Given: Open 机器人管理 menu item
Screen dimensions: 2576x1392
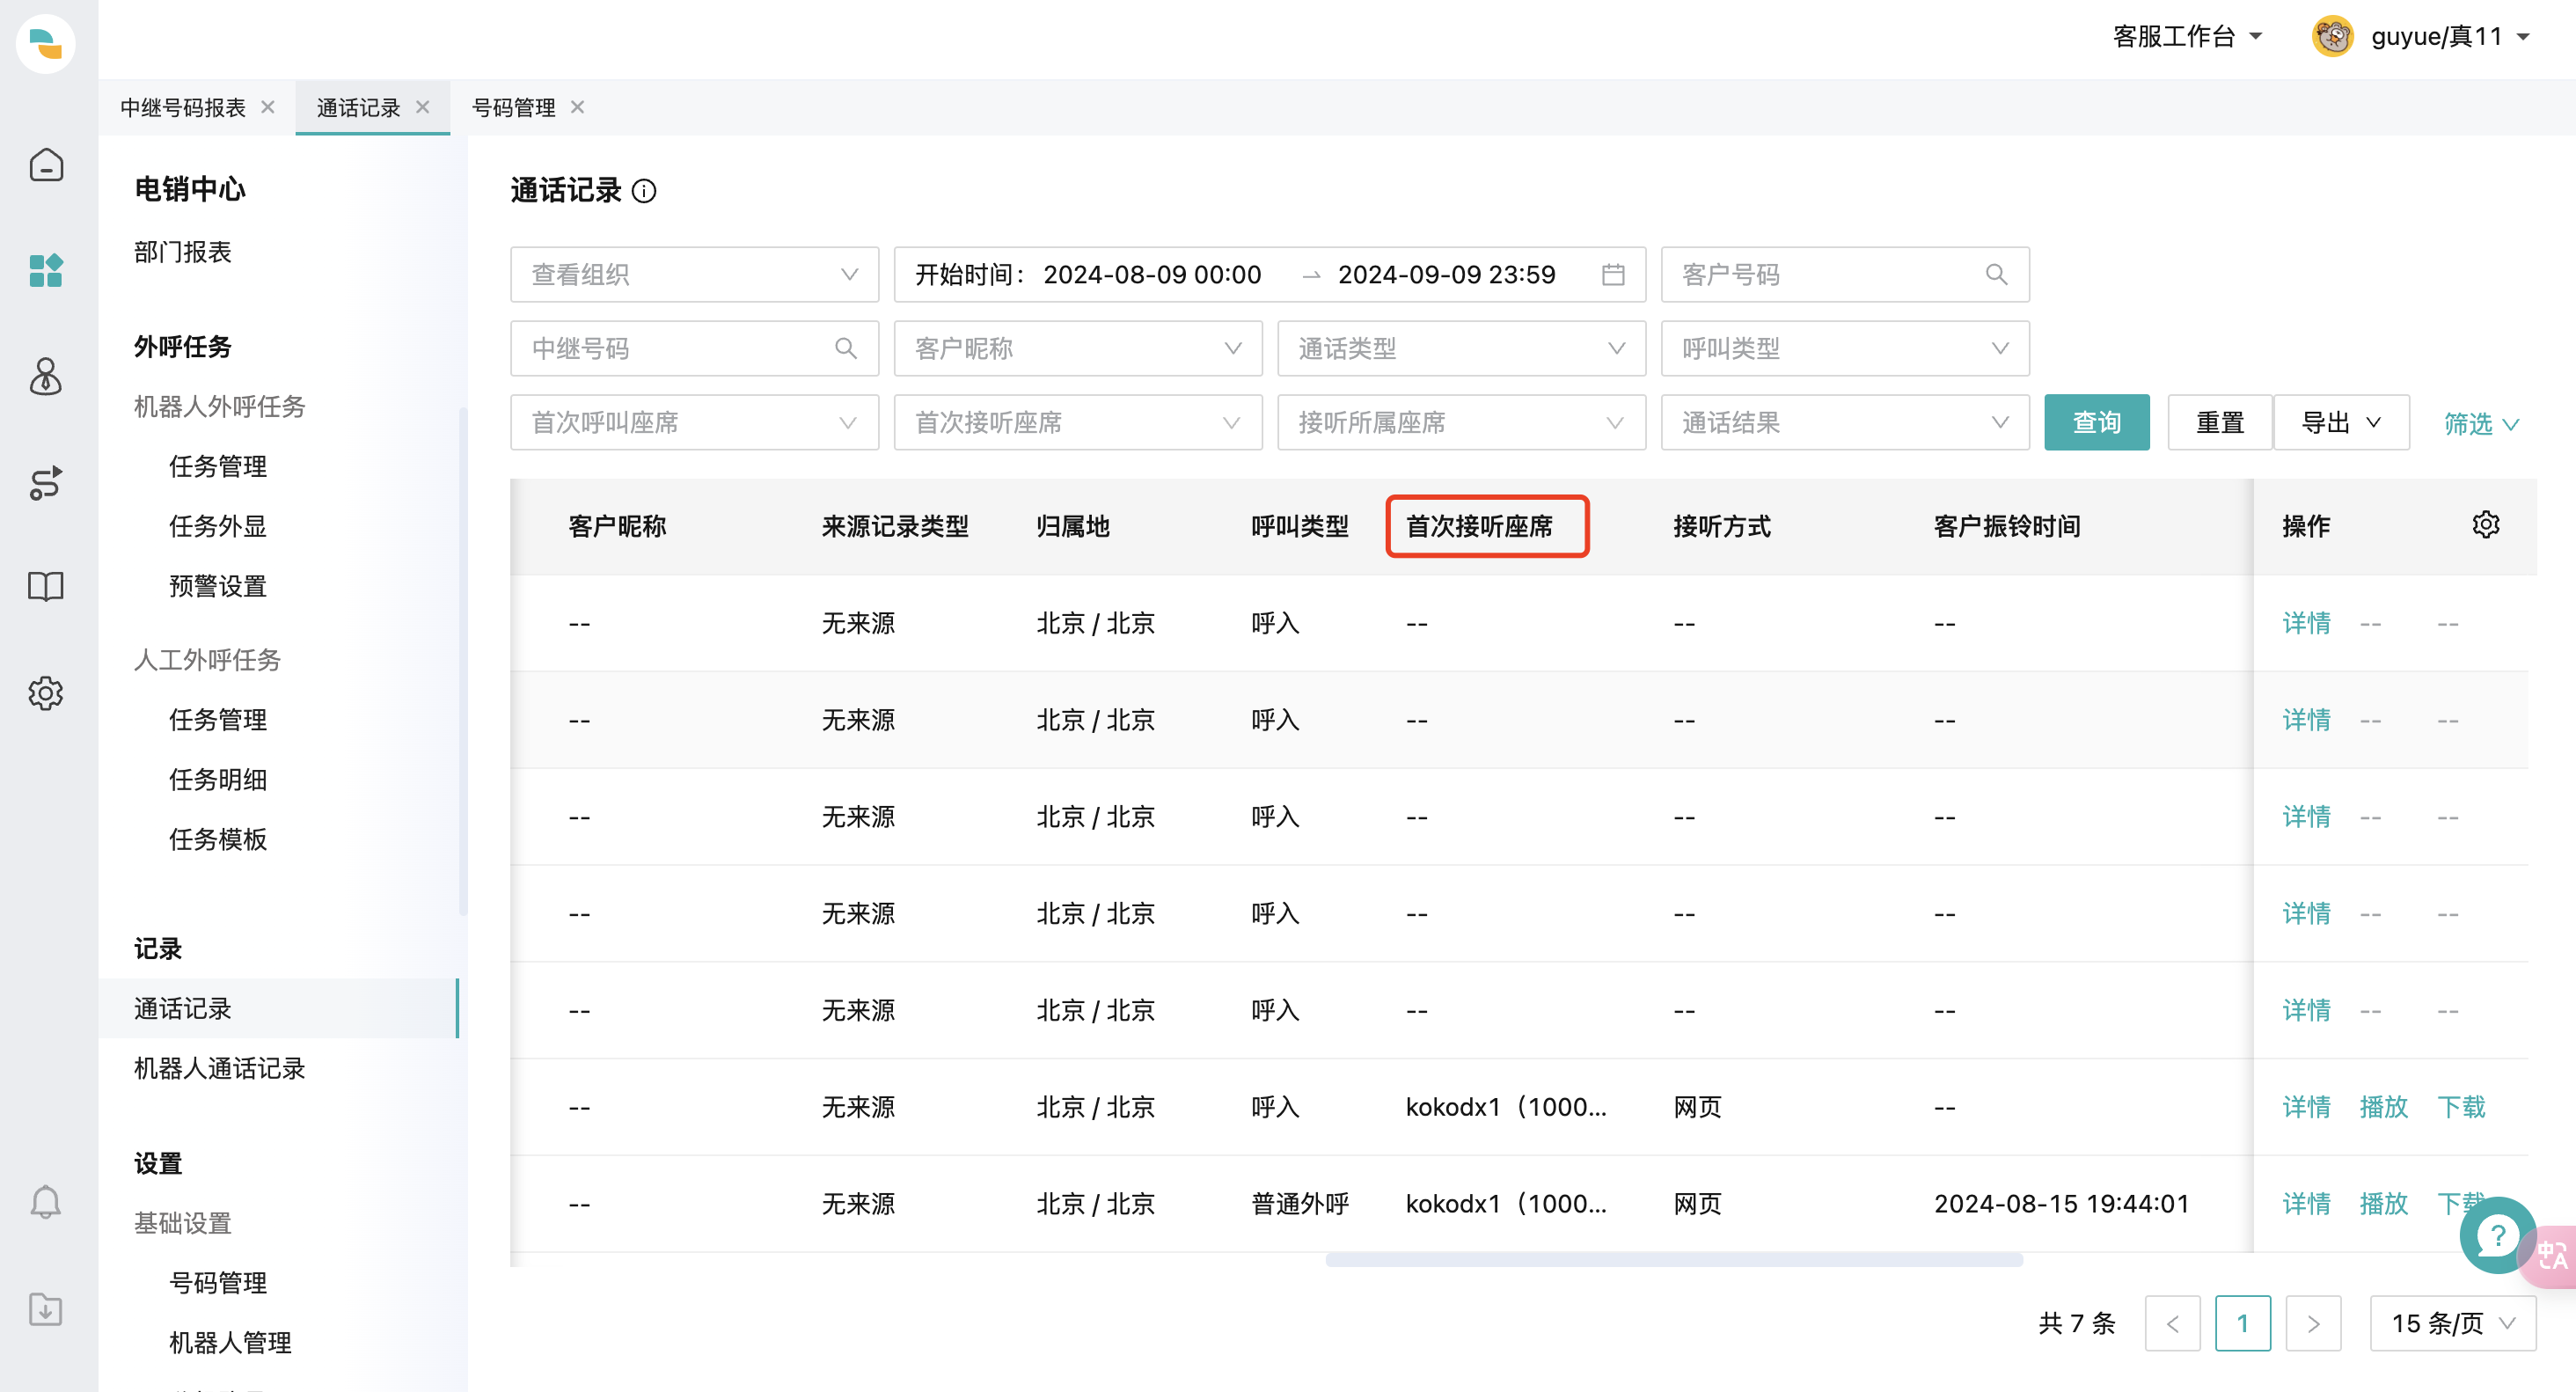Looking at the screenshot, I should (231, 1343).
